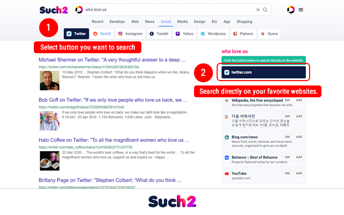Open the Brittany Page on Twitter result
The width and height of the screenshot is (344, 215).
pyautogui.click(x=110, y=180)
